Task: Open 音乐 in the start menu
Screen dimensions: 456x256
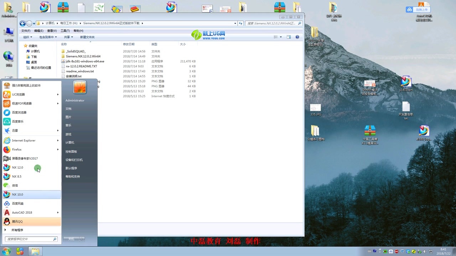Action: (x=68, y=125)
